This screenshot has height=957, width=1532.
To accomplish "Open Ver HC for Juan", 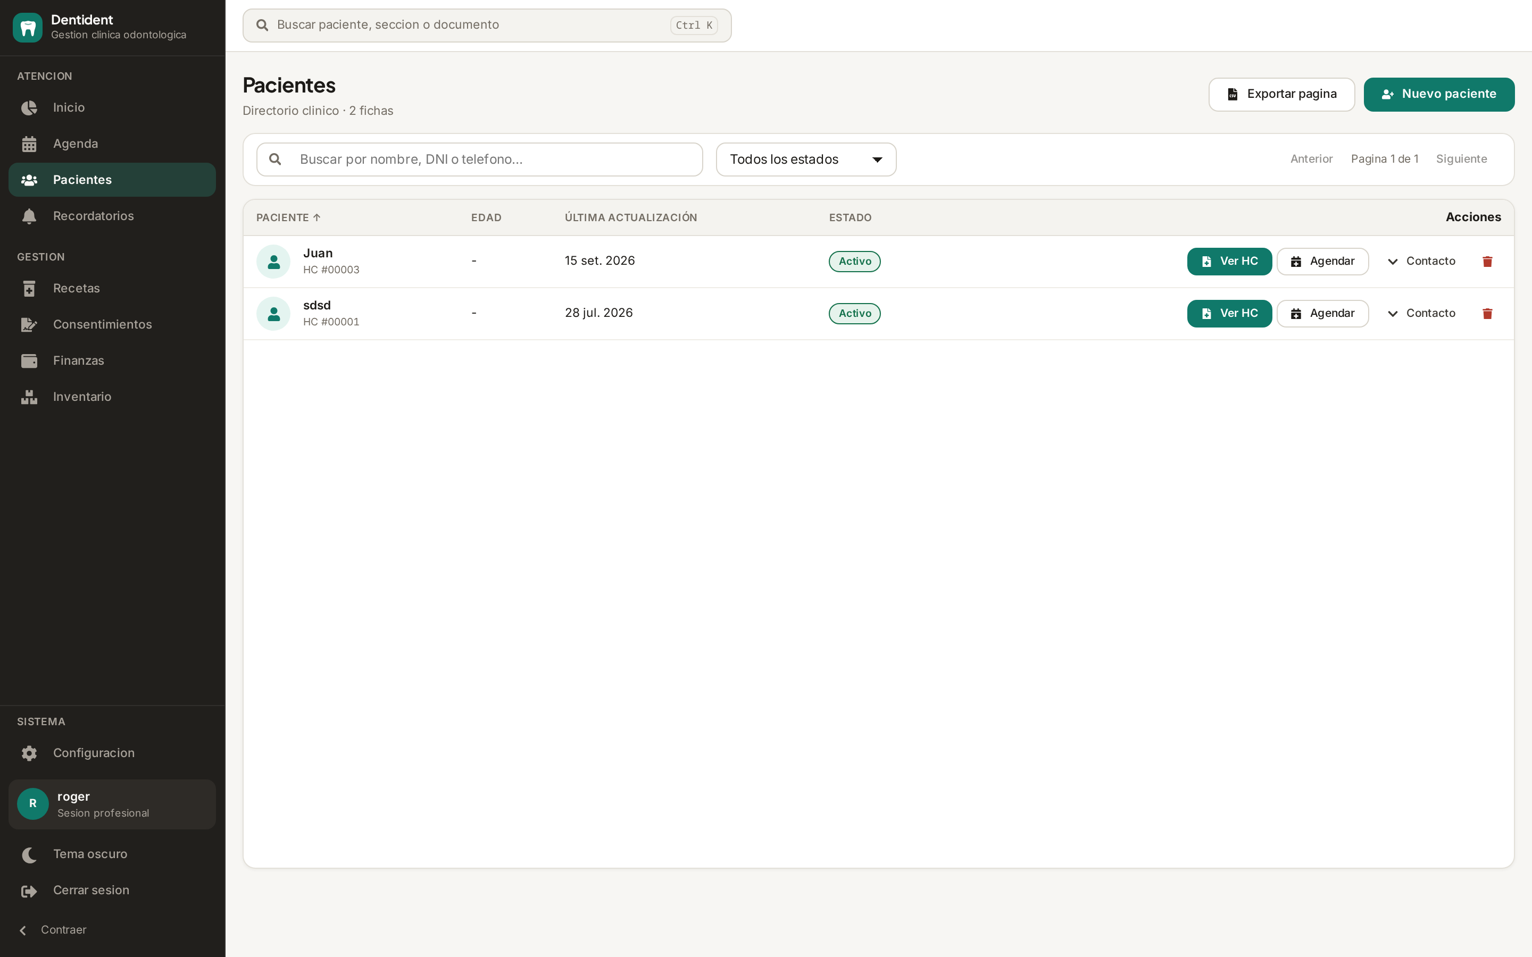I will [x=1229, y=262].
